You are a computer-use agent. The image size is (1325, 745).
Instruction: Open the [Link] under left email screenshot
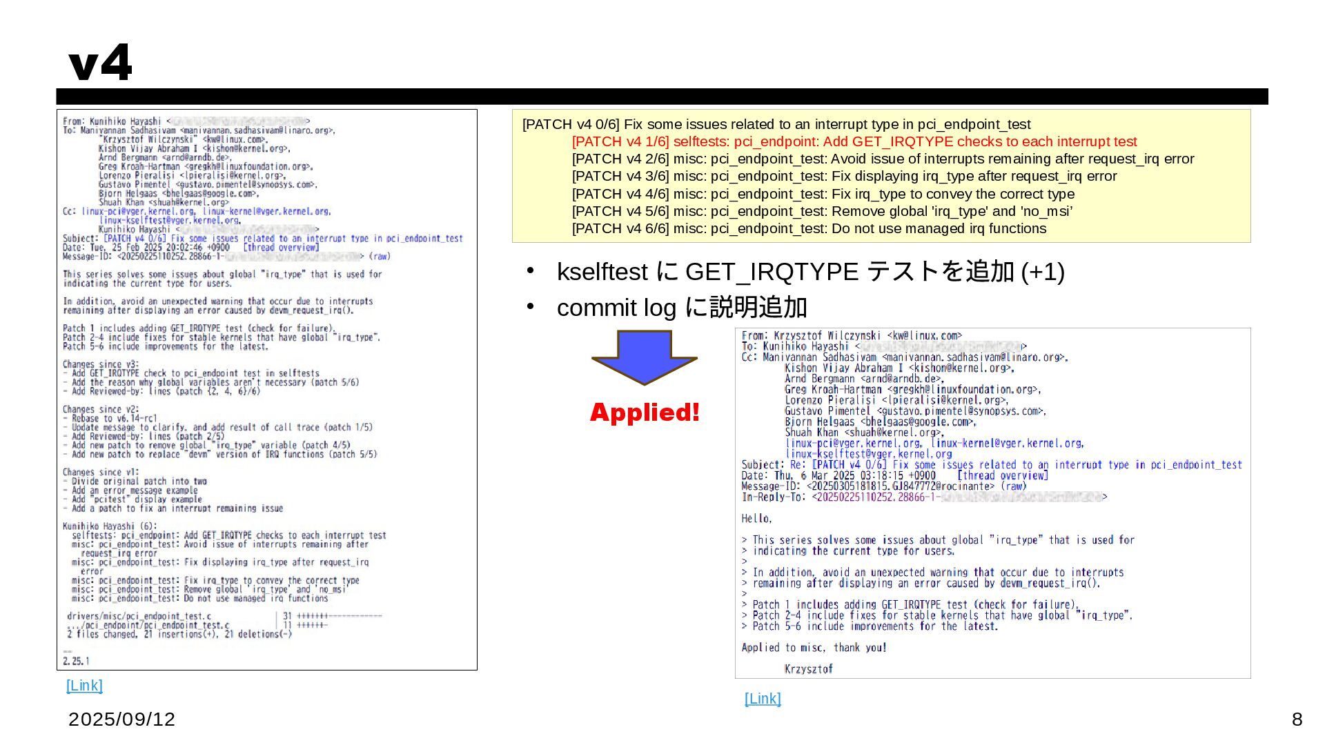[84, 685]
